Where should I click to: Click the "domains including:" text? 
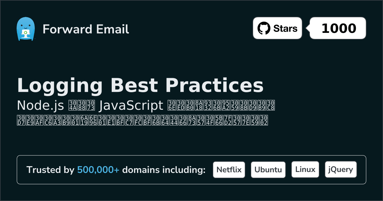click(x=164, y=170)
